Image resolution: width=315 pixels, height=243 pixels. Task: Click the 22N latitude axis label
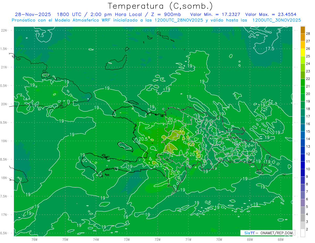tap(4, 30)
